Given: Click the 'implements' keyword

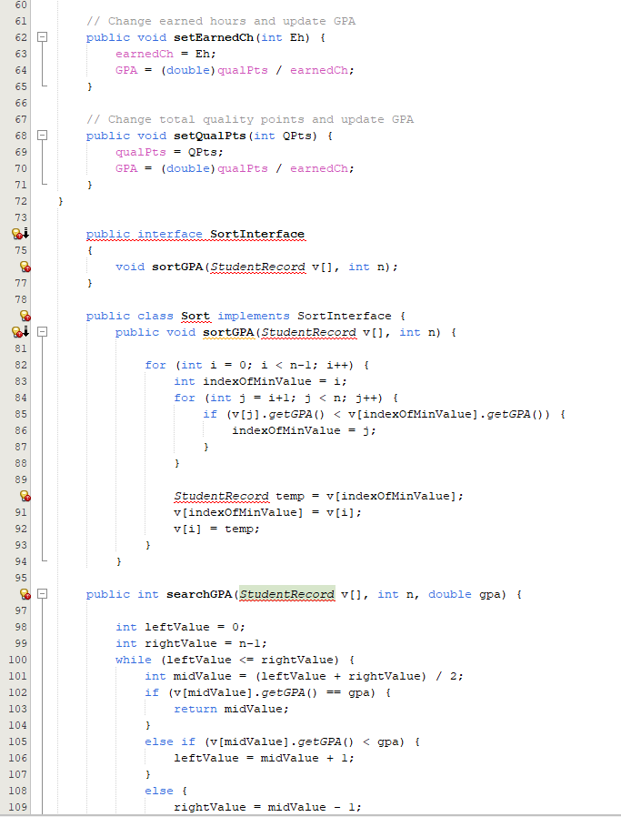Looking at the screenshot, I should tap(254, 316).
